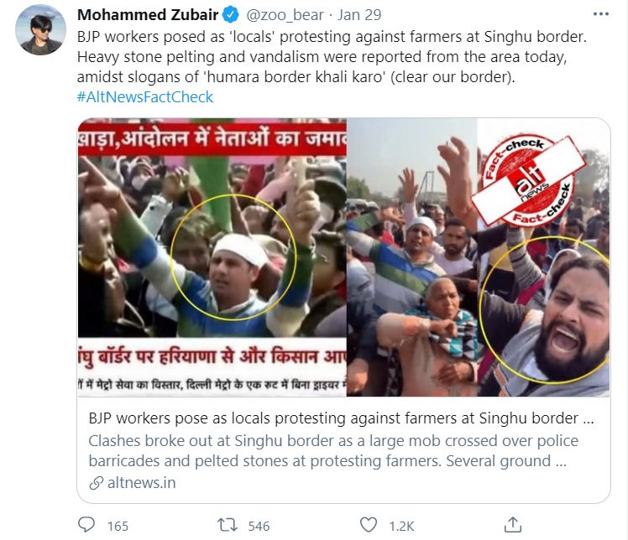
Task: Click the link chain icon beside altnews.in
Action: click(96, 483)
